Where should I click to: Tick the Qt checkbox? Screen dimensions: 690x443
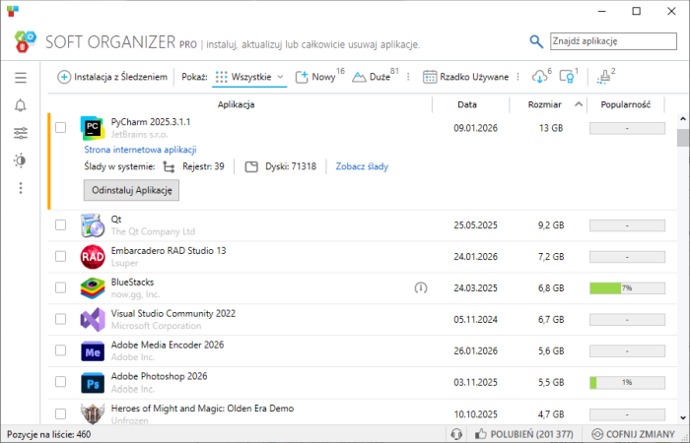coord(60,225)
